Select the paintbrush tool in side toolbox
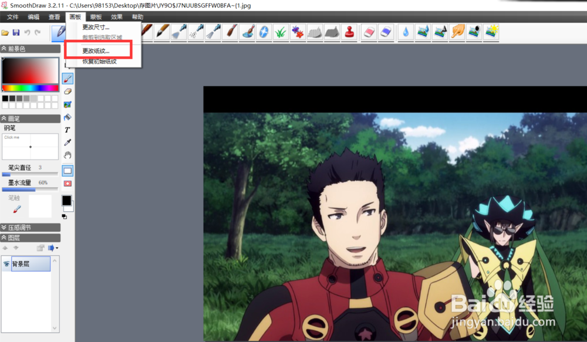The image size is (587, 342). click(68, 79)
